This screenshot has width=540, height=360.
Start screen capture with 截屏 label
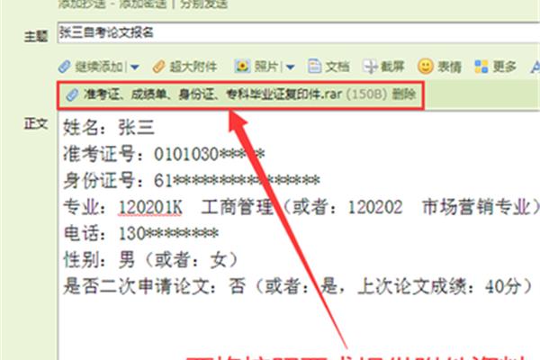(x=392, y=66)
